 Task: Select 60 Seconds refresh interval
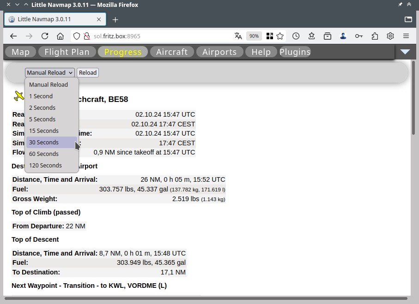[x=52, y=154]
